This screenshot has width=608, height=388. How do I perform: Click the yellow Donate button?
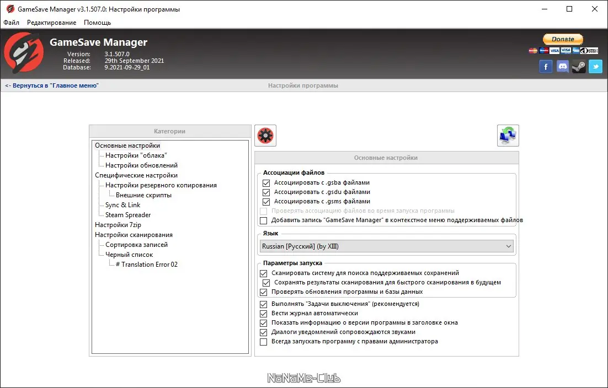click(x=563, y=39)
